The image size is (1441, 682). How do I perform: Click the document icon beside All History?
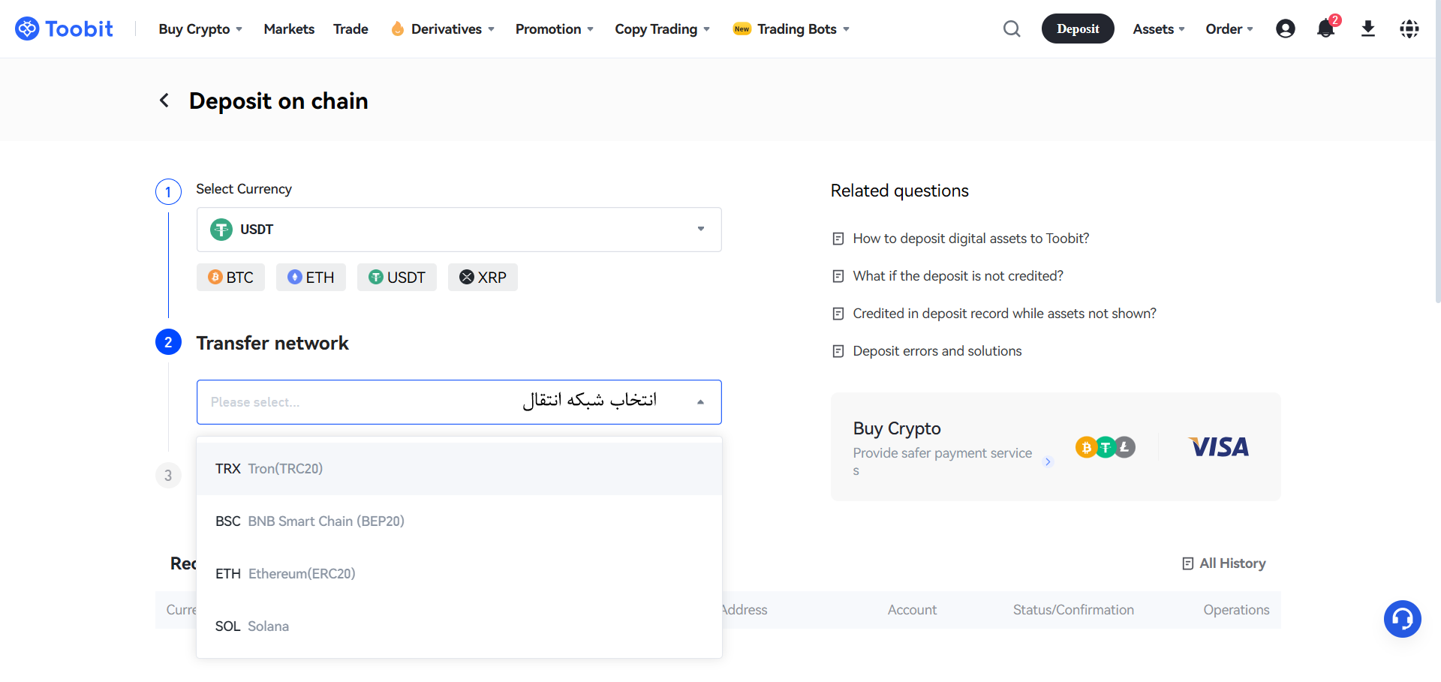tap(1188, 563)
